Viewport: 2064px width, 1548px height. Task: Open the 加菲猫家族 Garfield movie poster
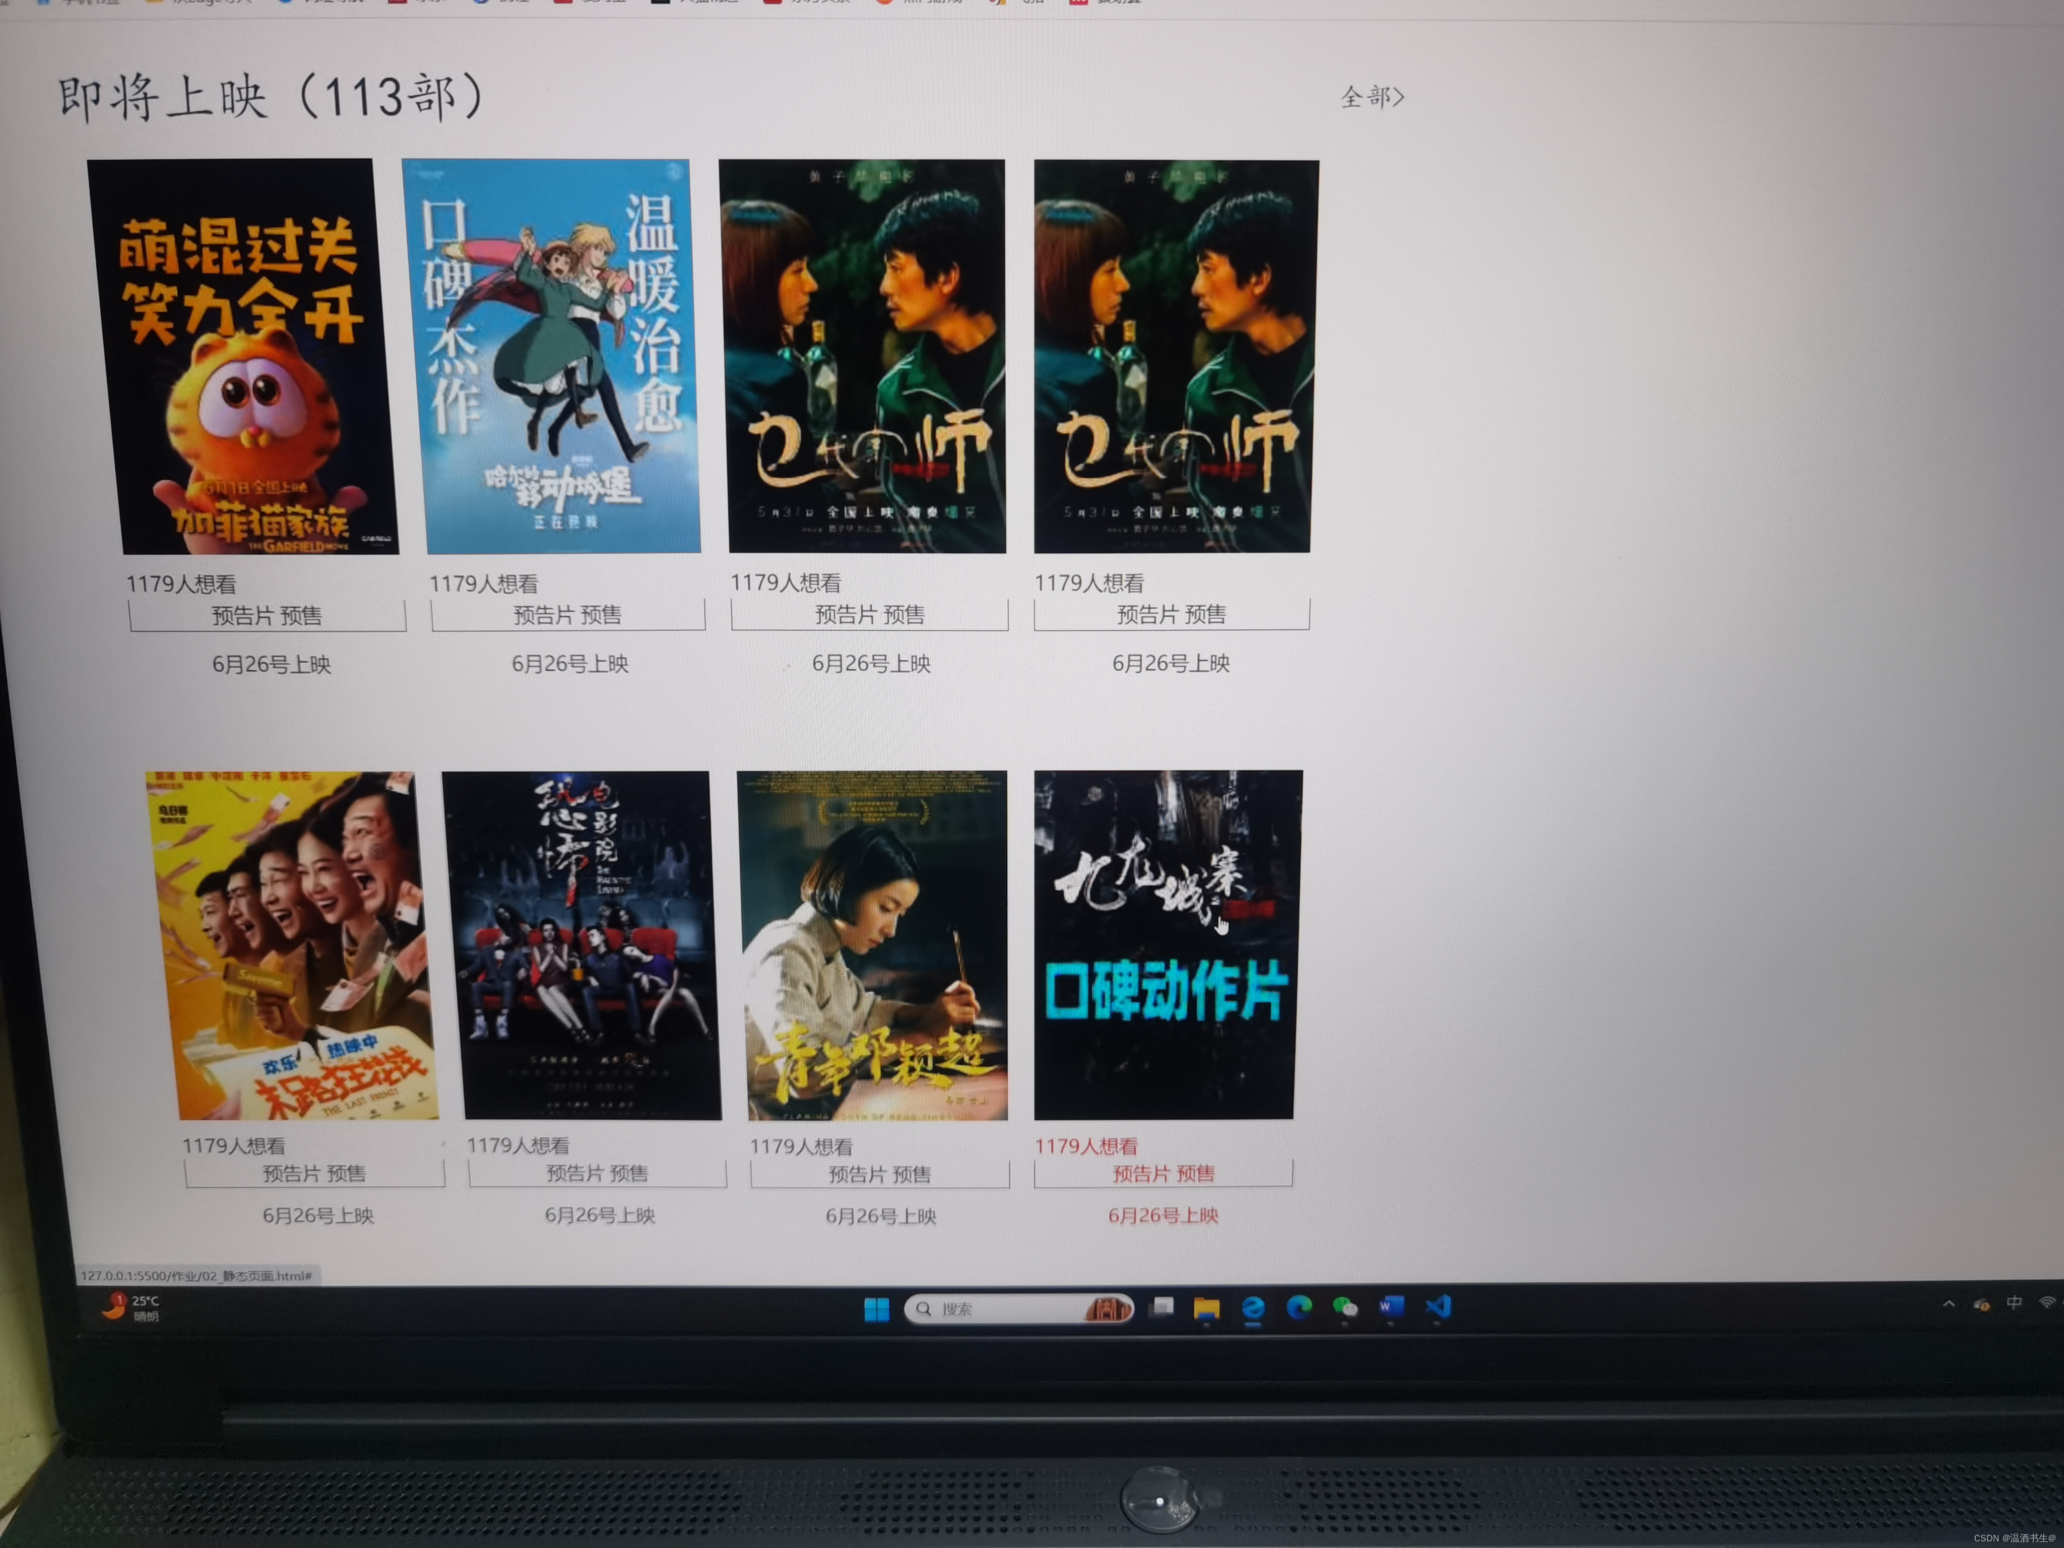244,356
